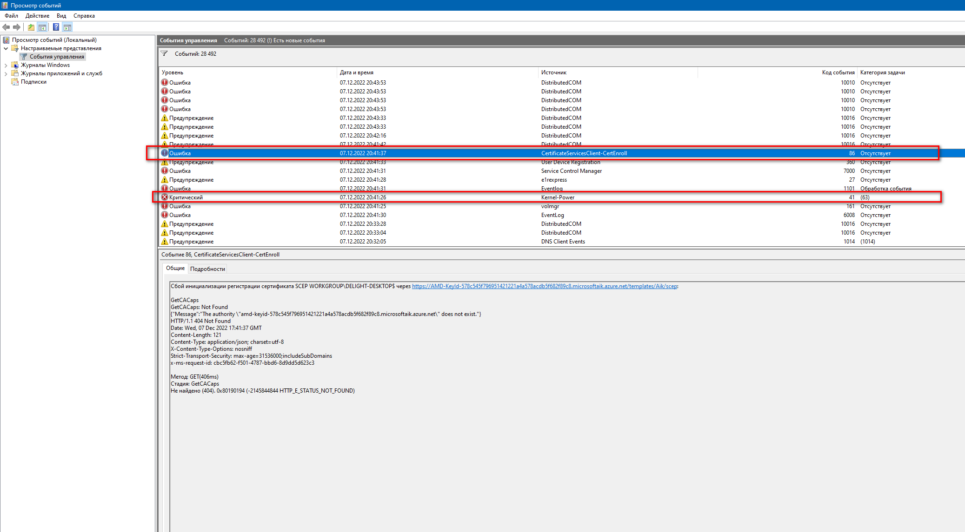Click the "Подписки" folder icon in the tree
The image size is (965, 532).
pos(15,82)
